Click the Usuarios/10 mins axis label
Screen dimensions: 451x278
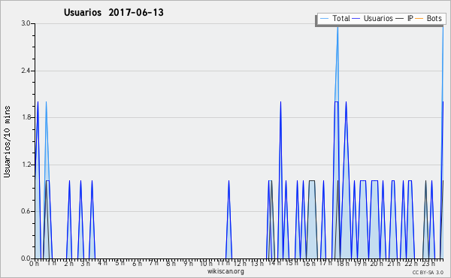(x=7, y=141)
